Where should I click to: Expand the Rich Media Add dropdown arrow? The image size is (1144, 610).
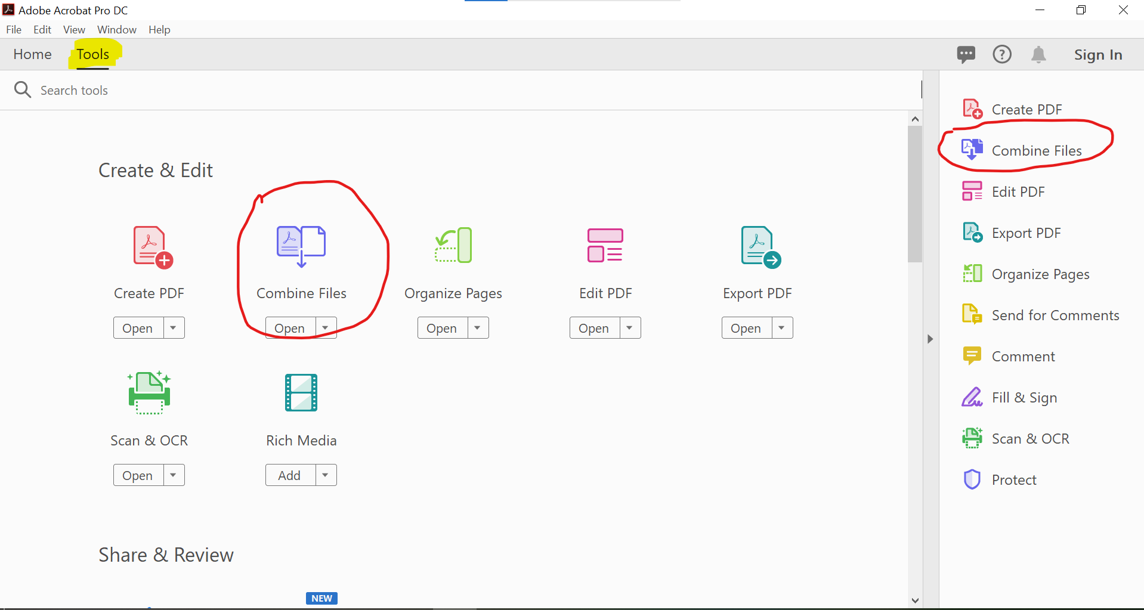(x=326, y=475)
